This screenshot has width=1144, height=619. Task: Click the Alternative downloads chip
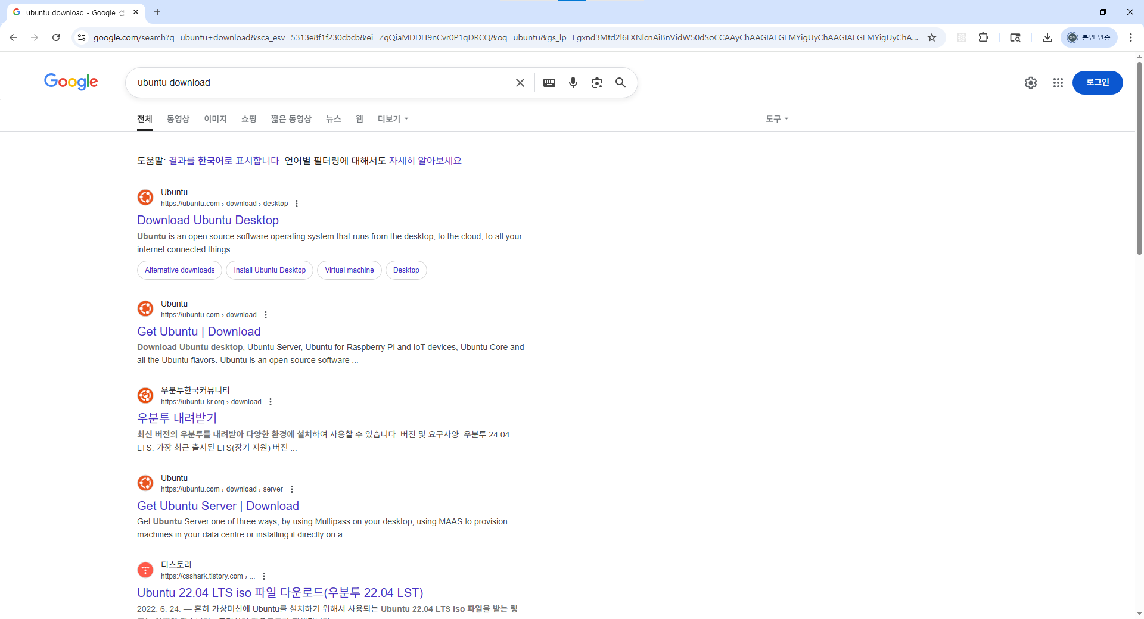click(x=179, y=270)
